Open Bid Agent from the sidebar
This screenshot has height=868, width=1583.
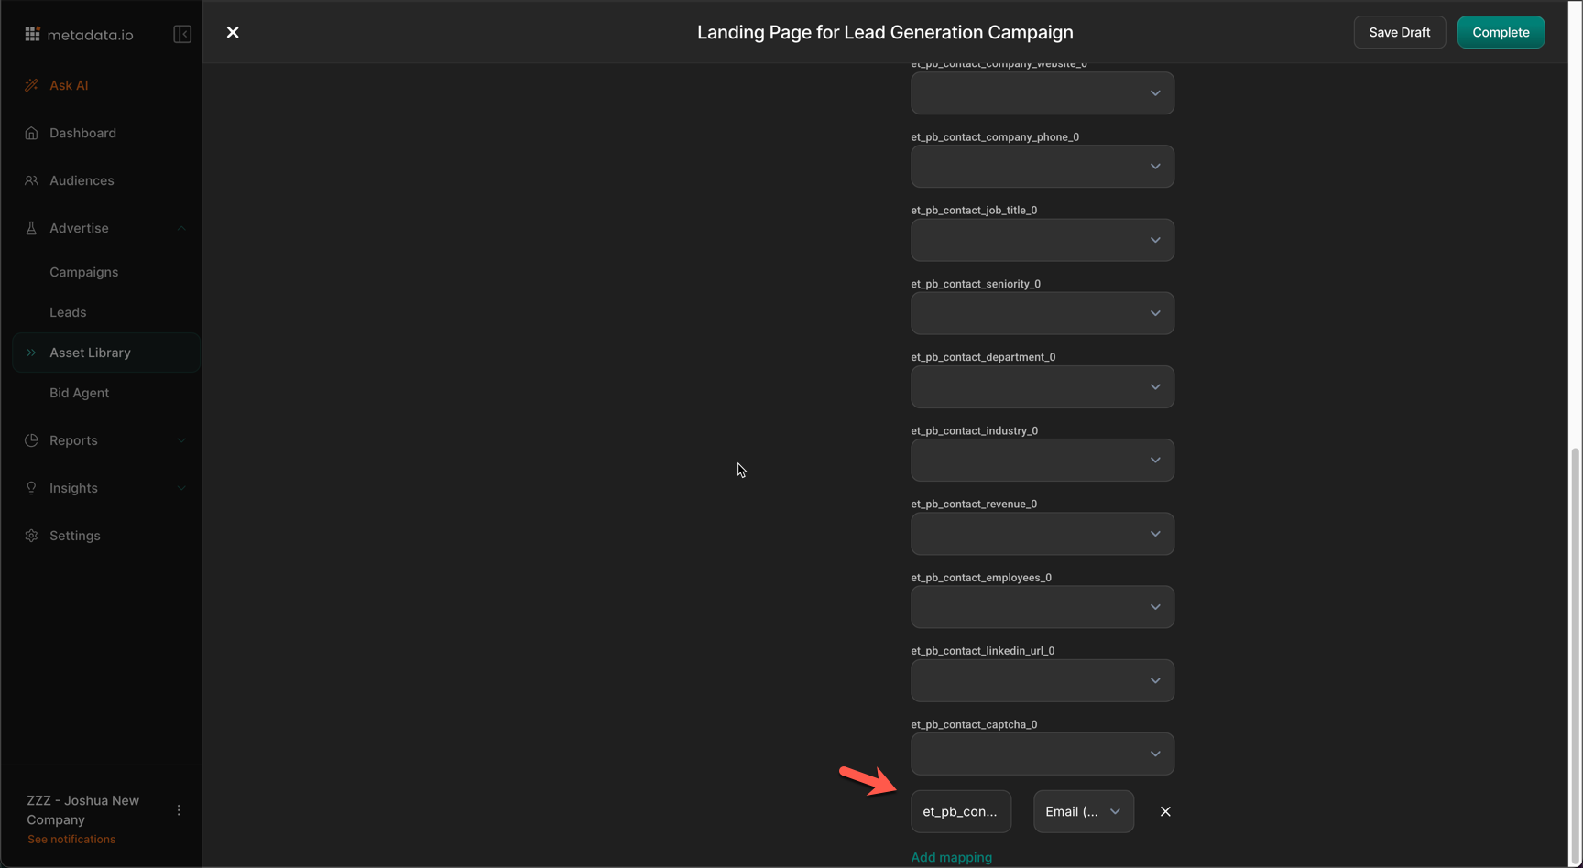coord(79,393)
